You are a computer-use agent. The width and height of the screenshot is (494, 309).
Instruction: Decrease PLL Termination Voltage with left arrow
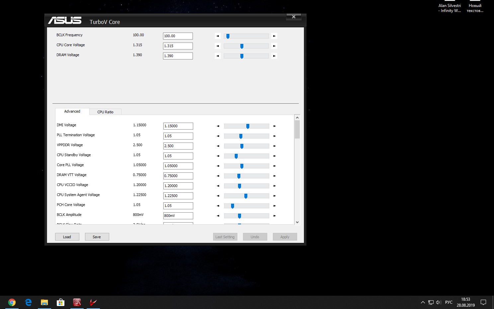(x=218, y=136)
